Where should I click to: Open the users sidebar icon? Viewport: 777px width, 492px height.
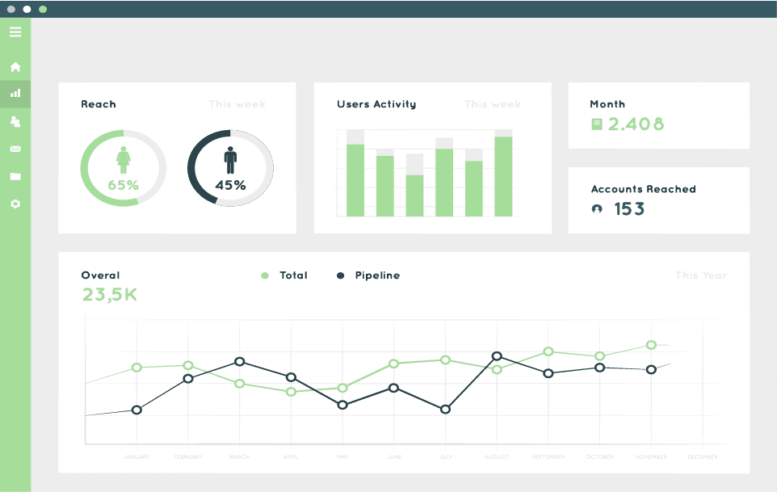tap(15, 121)
